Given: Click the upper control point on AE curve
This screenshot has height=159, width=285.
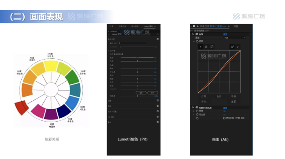Looking at the screenshot, I should click(228, 61).
